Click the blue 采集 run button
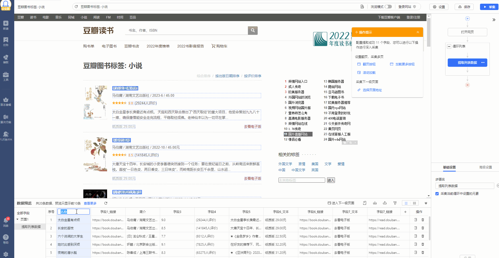 coord(489,7)
